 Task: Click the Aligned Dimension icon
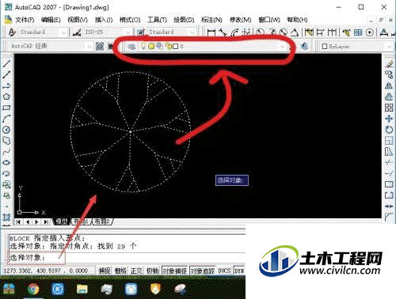coord(223,32)
